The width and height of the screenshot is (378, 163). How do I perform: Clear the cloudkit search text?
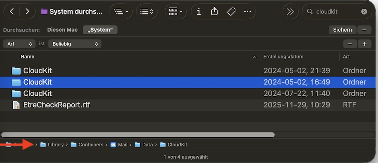pos(364,12)
